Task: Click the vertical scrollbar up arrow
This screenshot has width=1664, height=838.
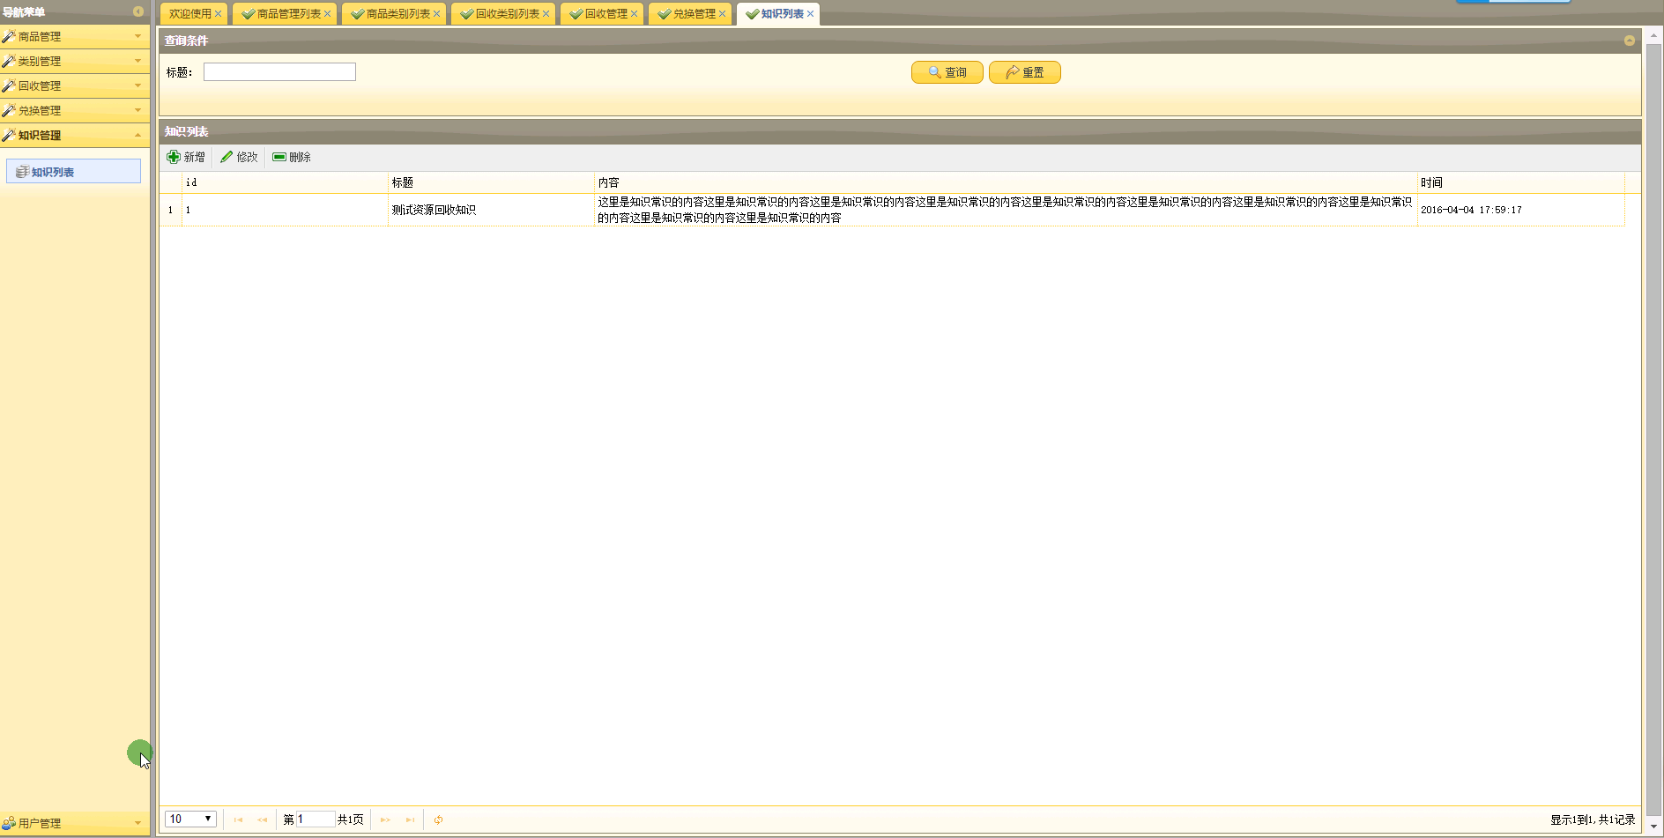Action: [x=1653, y=35]
